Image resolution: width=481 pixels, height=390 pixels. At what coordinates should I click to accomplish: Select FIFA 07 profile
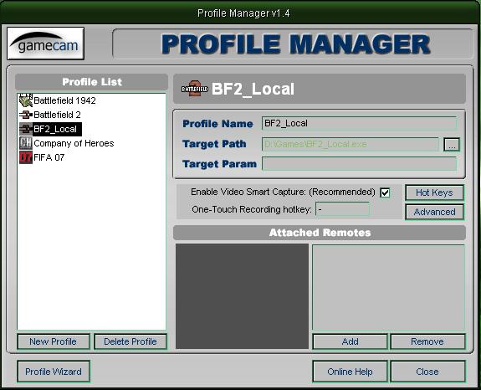click(x=49, y=157)
